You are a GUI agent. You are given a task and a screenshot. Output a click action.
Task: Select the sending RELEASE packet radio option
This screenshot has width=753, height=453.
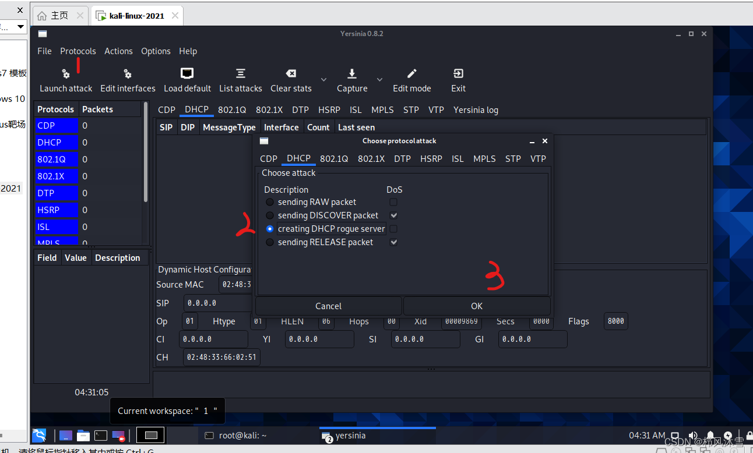pyautogui.click(x=269, y=242)
